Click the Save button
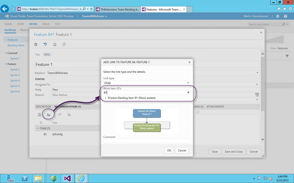294x183 pixels. coord(215,152)
